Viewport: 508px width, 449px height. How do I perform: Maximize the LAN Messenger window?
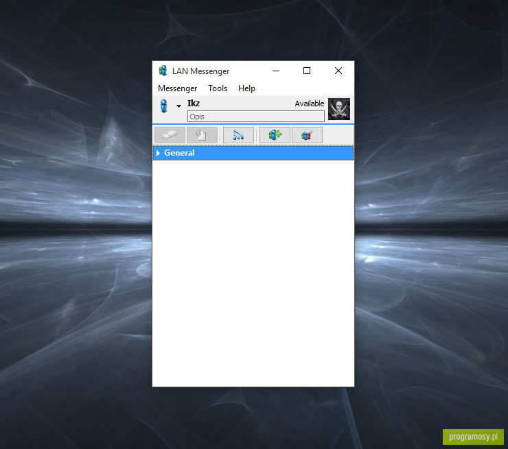306,71
